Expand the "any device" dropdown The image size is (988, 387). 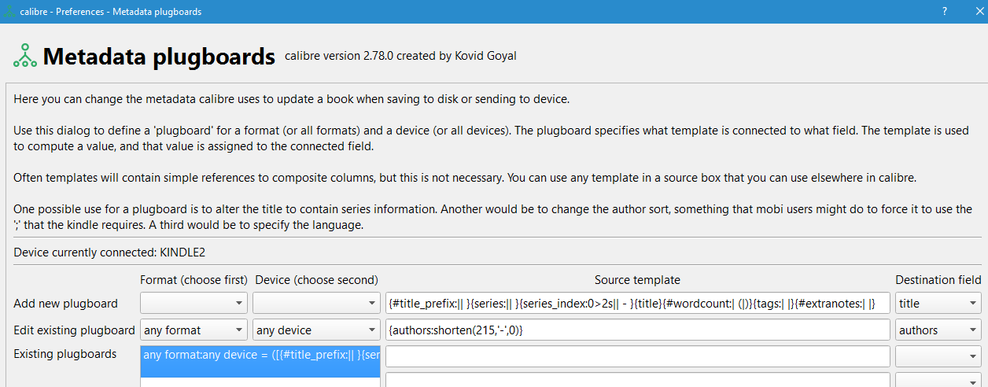point(316,330)
